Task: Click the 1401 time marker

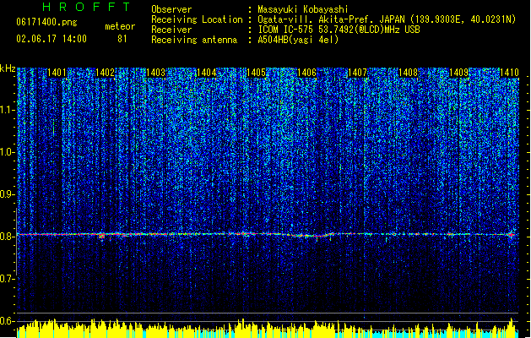Action: click(x=57, y=73)
